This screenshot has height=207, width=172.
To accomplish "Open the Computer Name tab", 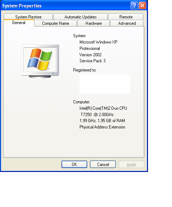I will coord(55,23).
